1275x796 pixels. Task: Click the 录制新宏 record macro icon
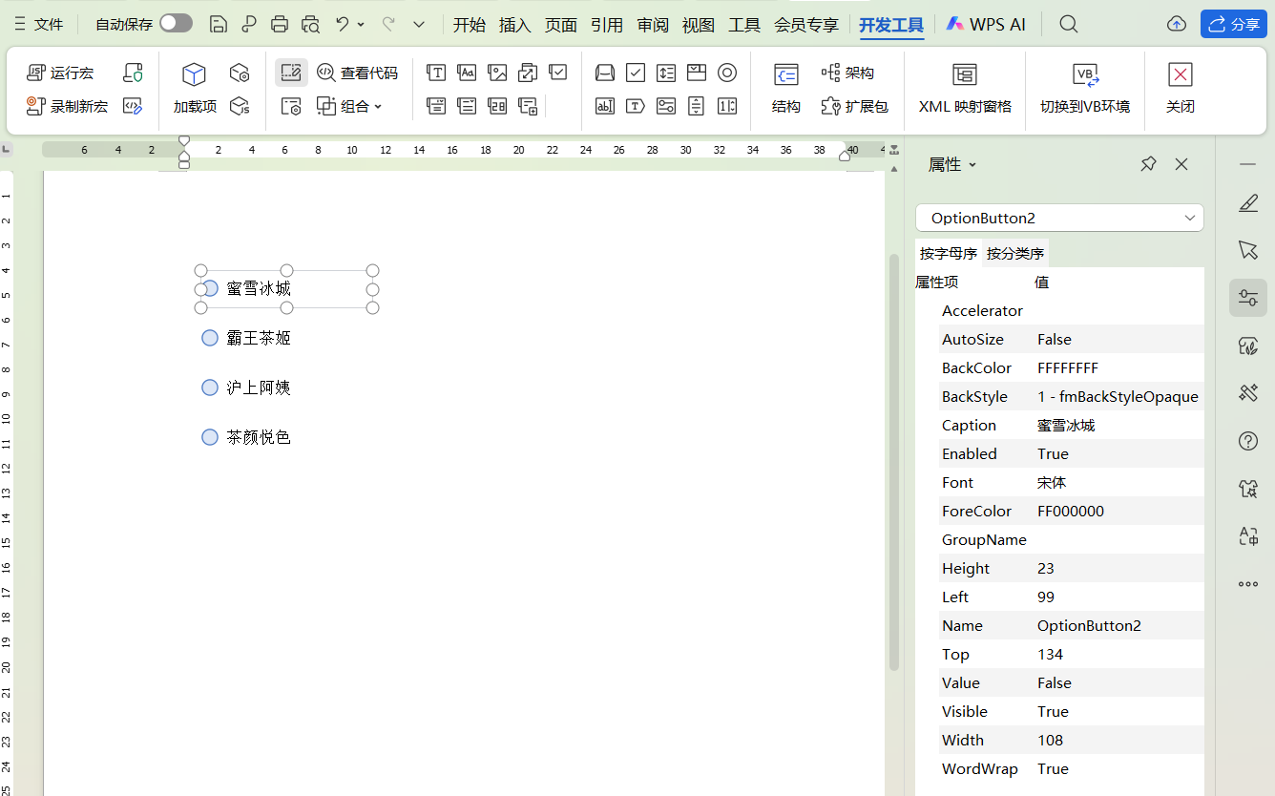(37, 106)
